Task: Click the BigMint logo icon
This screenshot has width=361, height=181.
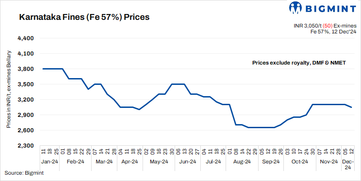Action: [283, 8]
